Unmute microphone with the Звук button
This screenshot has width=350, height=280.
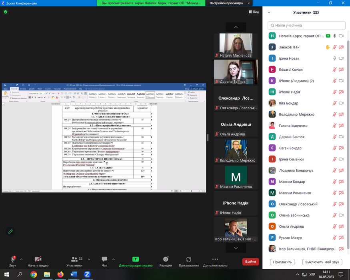12,260
